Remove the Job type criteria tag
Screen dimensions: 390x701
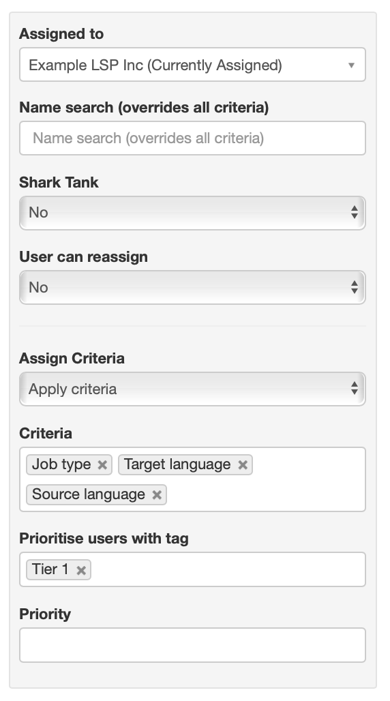pos(102,465)
